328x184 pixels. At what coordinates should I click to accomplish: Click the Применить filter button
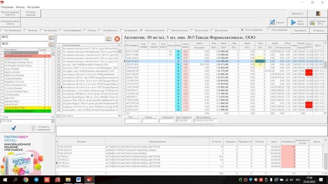tap(300, 31)
